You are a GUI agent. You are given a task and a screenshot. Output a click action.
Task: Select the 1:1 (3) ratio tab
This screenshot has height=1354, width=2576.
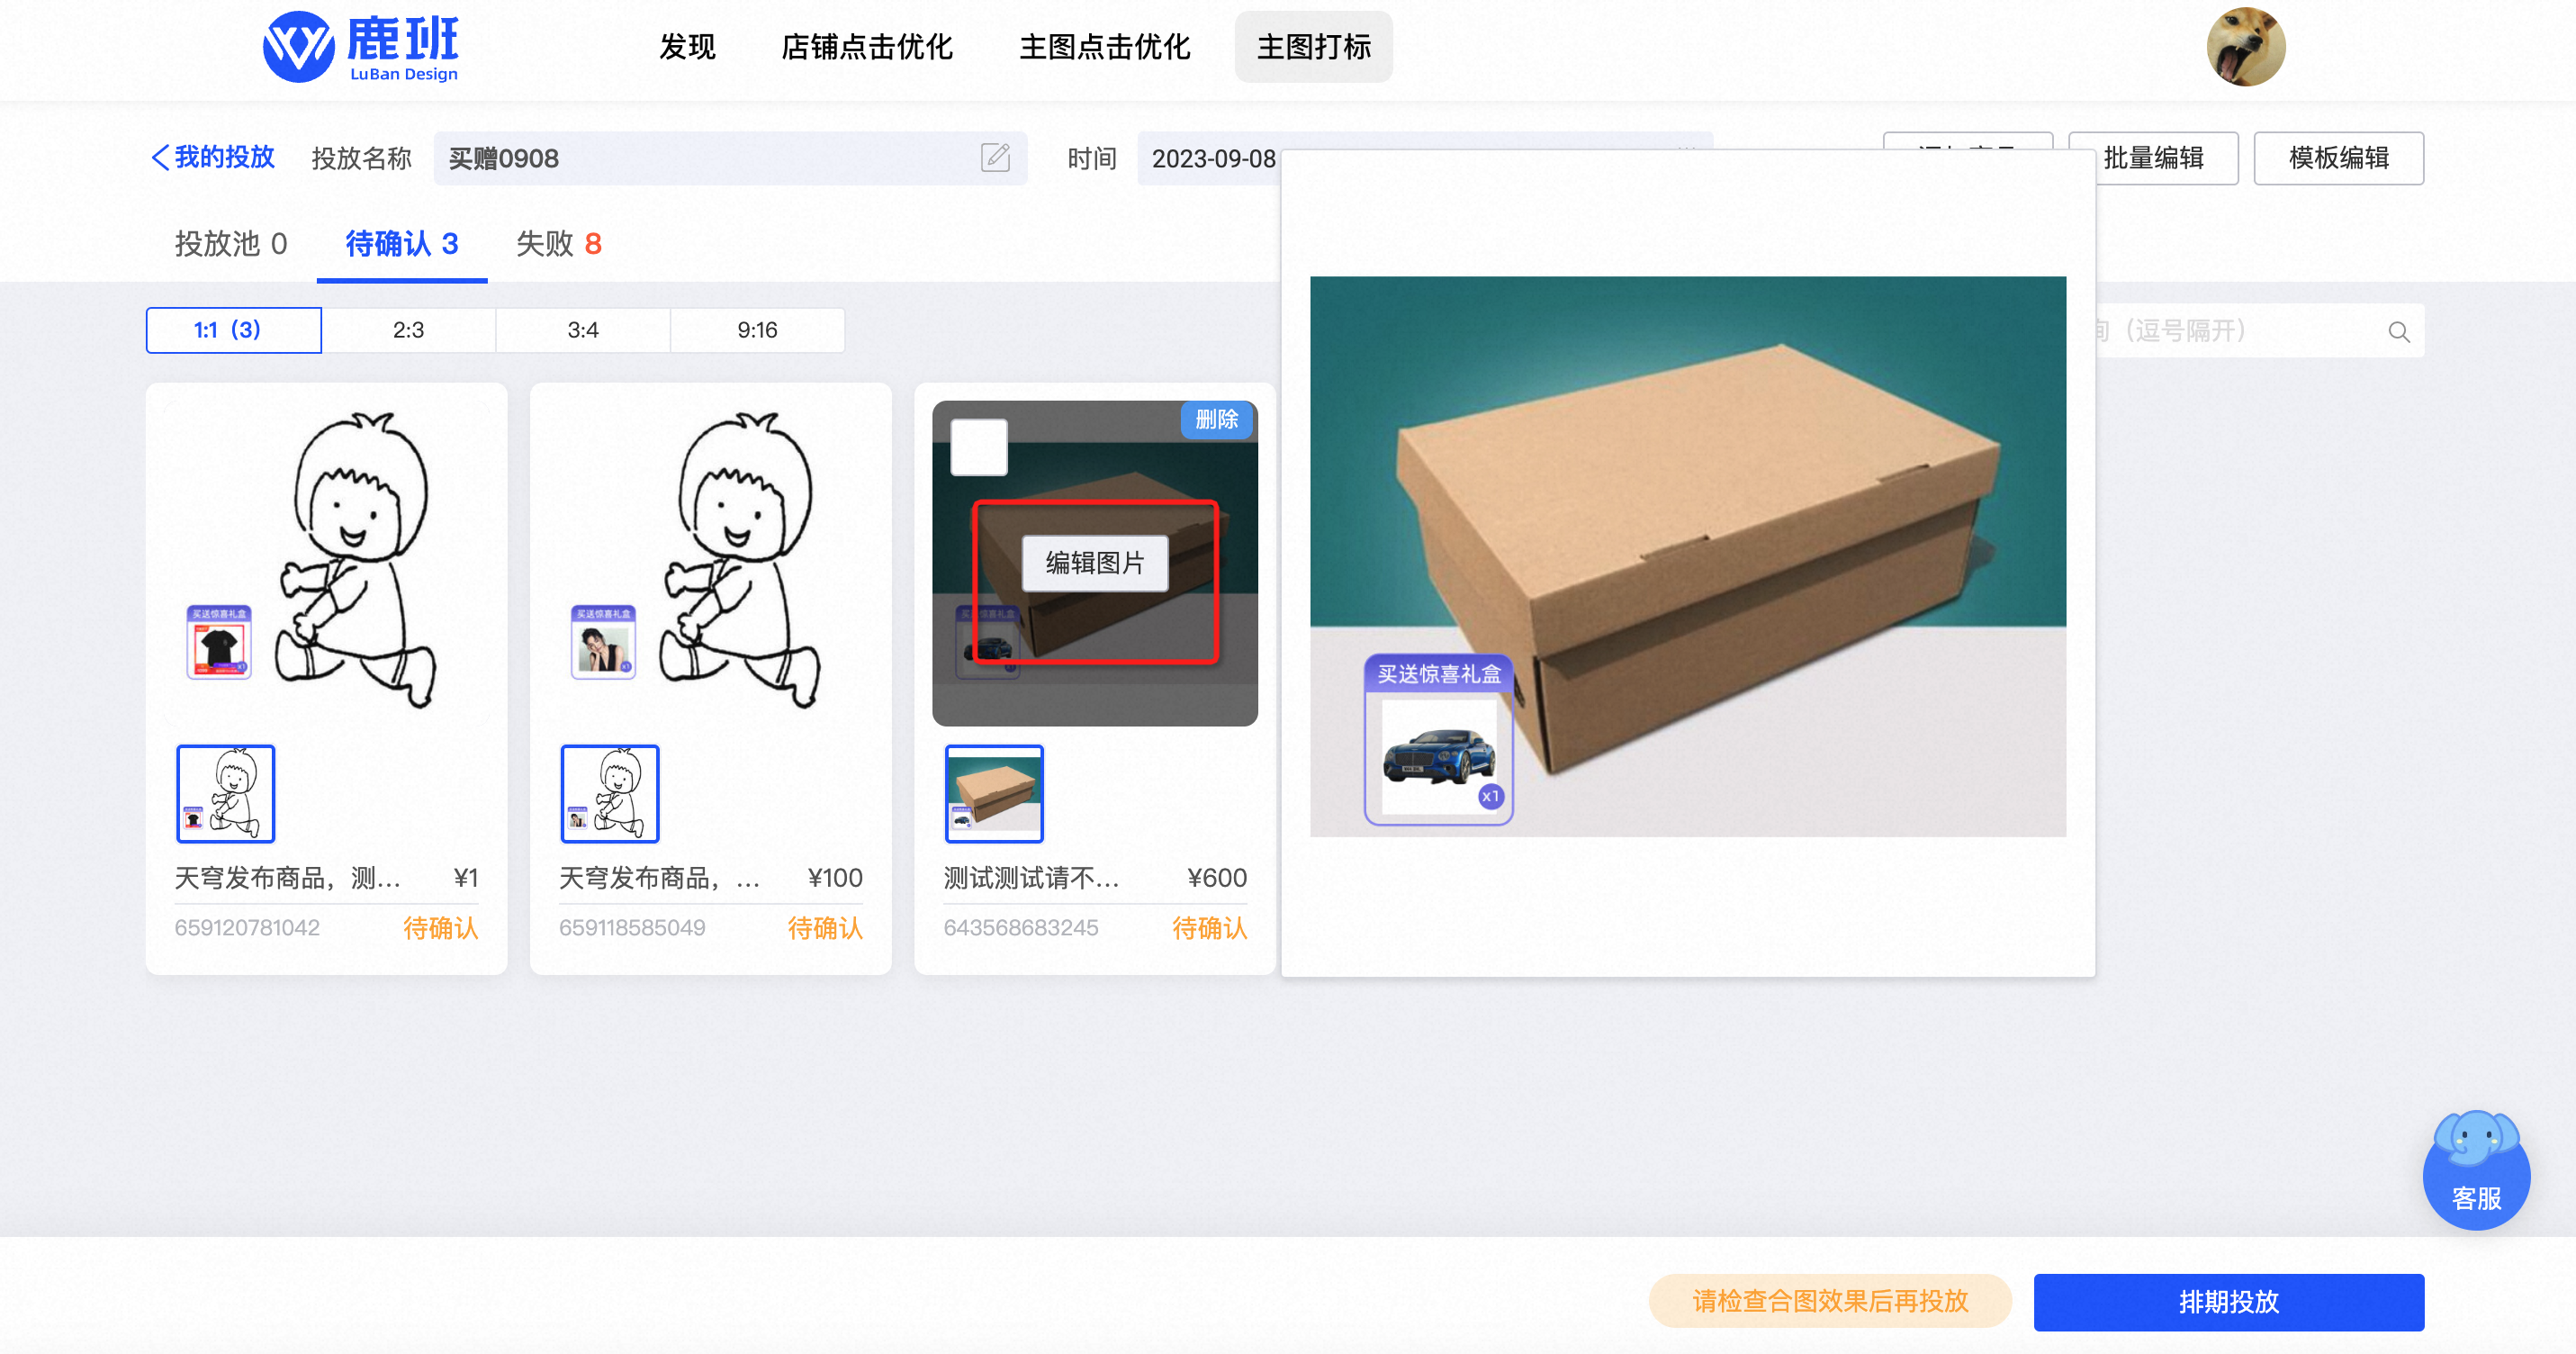[233, 330]
